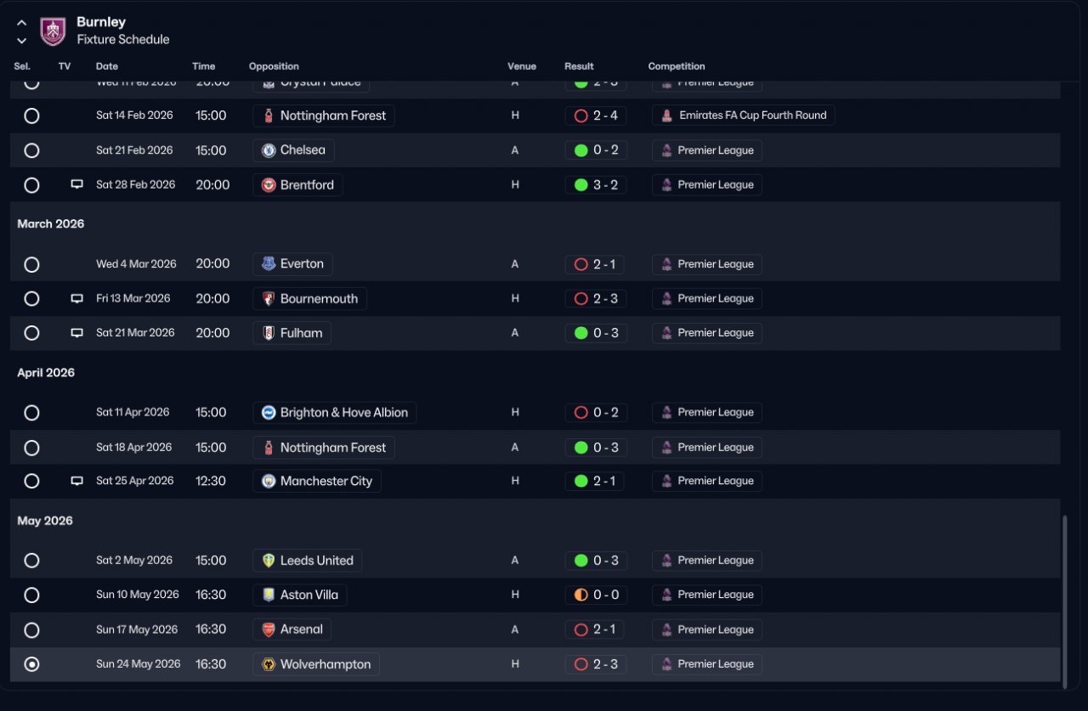The image size is (1088, 711).
Task: Click the Competition column header
Action: (677, 66)
